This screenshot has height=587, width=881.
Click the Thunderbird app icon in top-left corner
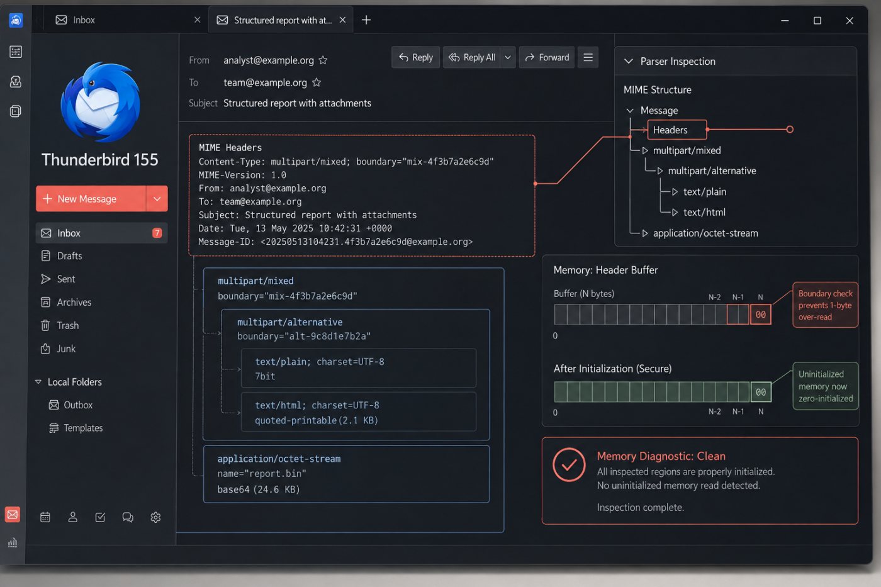(16, 20)
